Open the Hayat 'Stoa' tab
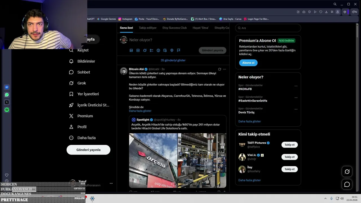Viewport: 361px width, 203px height. tap(201, 28)
